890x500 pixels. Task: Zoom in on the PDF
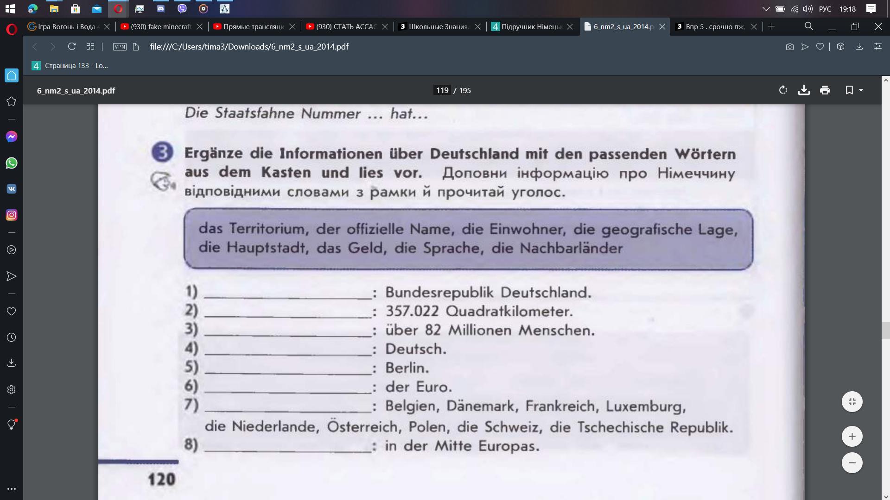pos(852,436)
